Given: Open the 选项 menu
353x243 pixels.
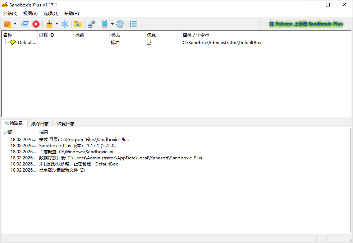Looking at the screenshot, I should 51,13.
